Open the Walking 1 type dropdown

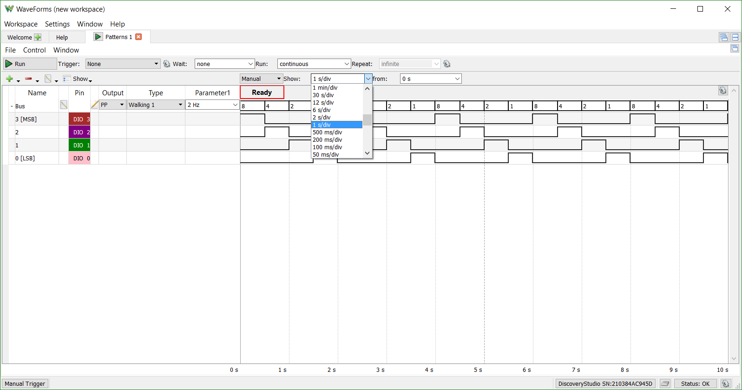tap(156, 105)
